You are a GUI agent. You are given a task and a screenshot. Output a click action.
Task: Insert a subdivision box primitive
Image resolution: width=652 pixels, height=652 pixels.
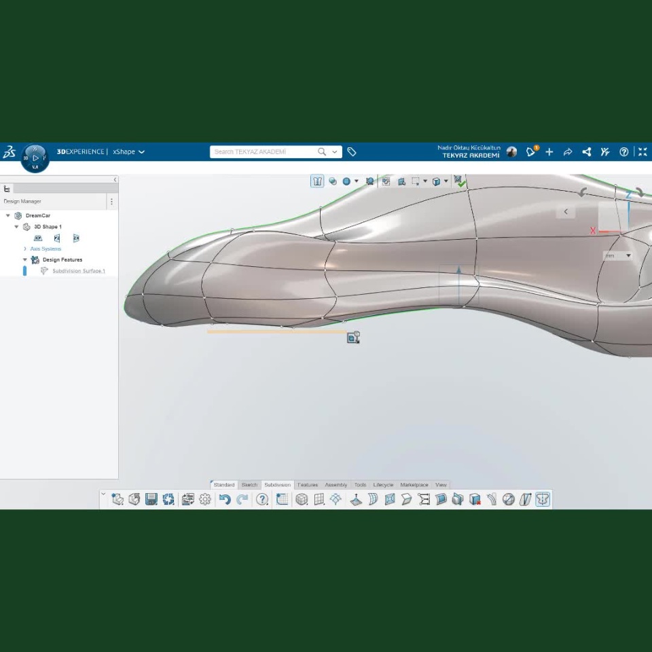[302, 499]
